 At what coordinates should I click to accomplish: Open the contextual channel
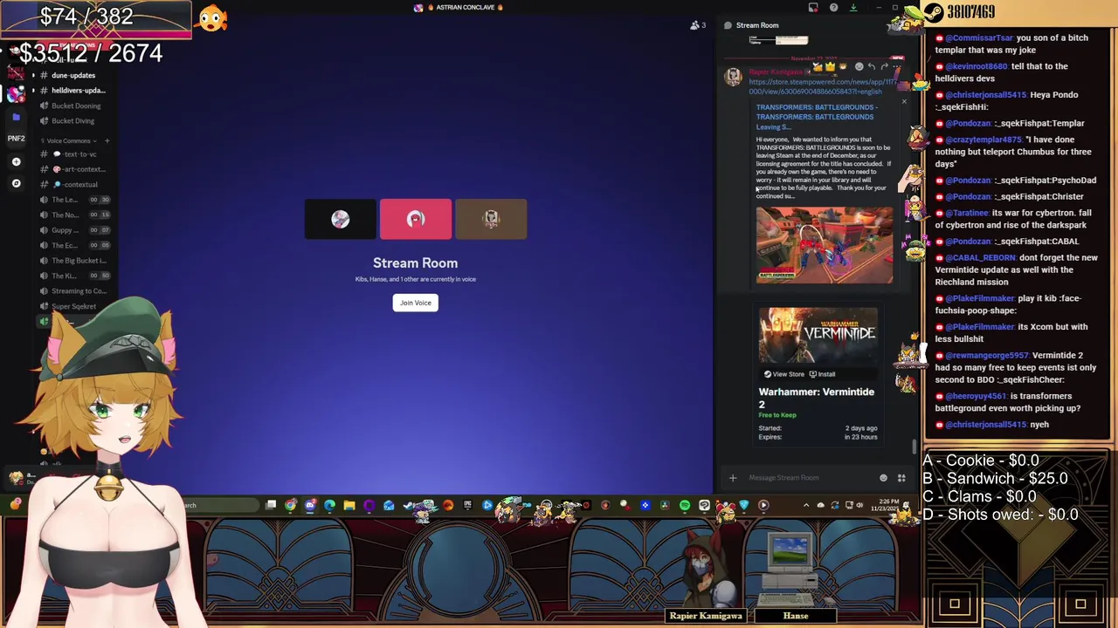[74, 184]
